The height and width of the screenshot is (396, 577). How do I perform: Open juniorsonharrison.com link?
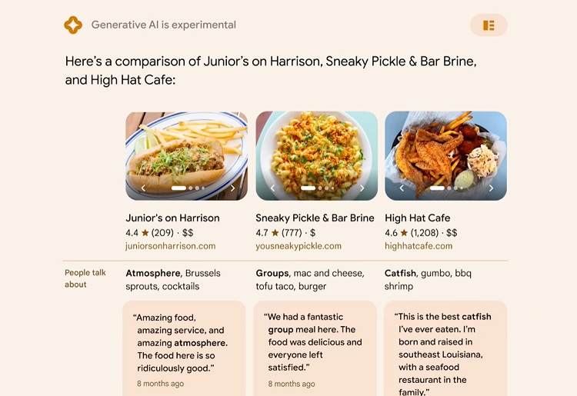click(x=170, y=246)
